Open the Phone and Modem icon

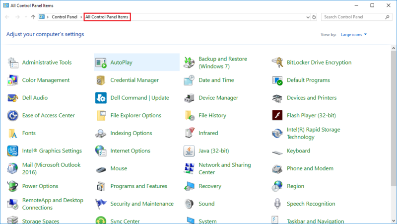[277, 169]
